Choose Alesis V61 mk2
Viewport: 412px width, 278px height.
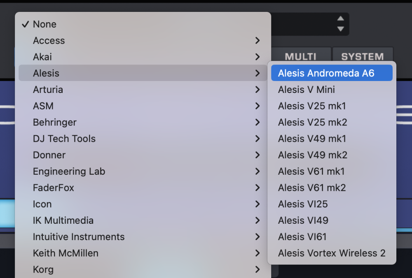tap(312, 188)
